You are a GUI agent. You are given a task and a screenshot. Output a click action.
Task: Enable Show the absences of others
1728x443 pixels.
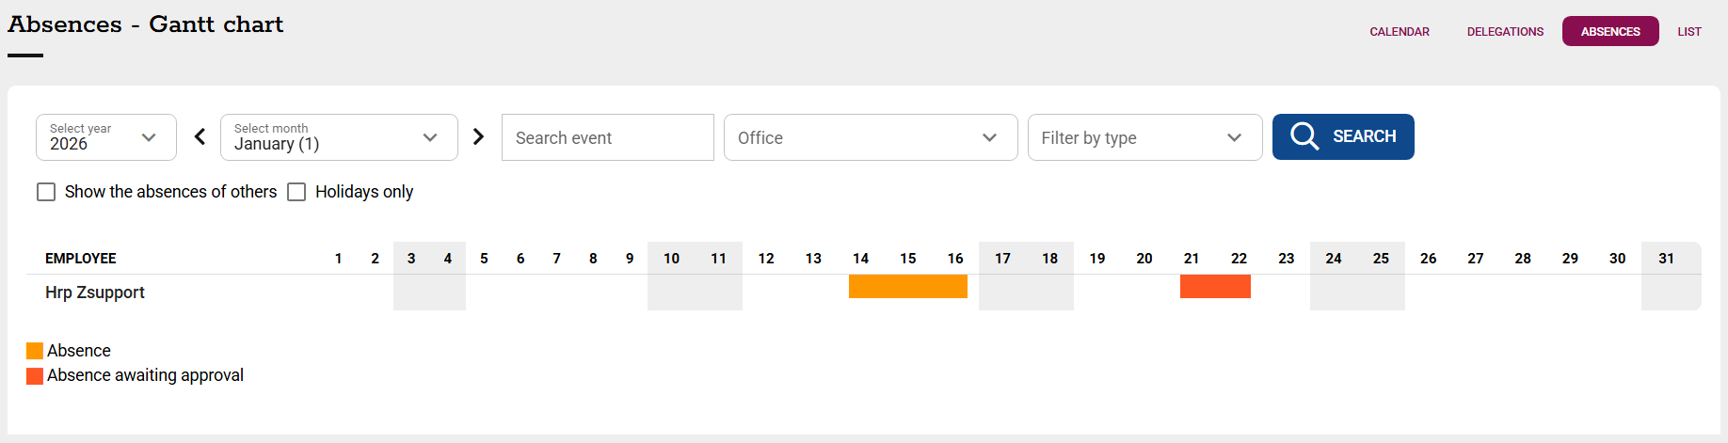tap(46, 192)
